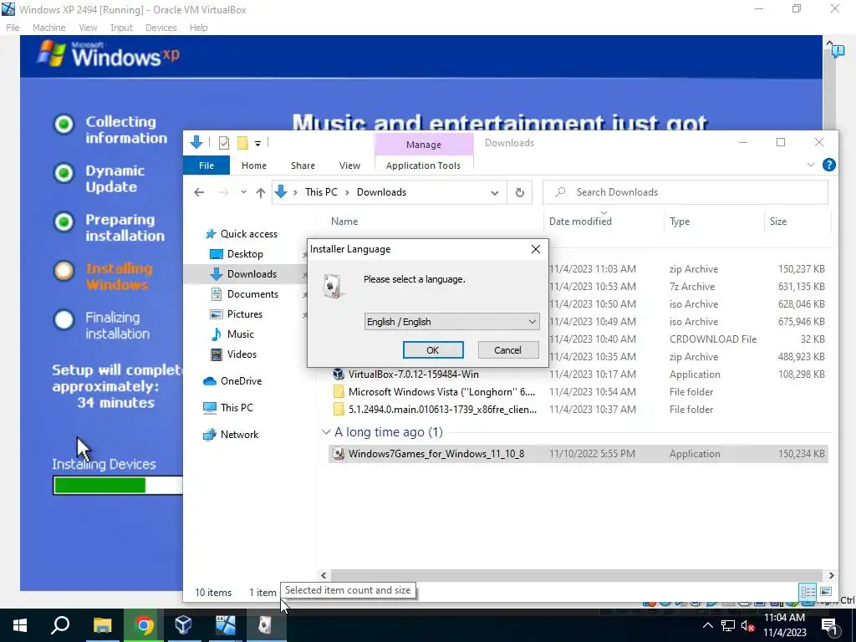This screenshot has height=642, width=856.
Task: Confirm the language with OK
Action: [x=433, y=350]
